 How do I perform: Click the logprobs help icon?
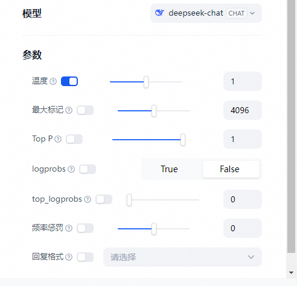point(71,169)
